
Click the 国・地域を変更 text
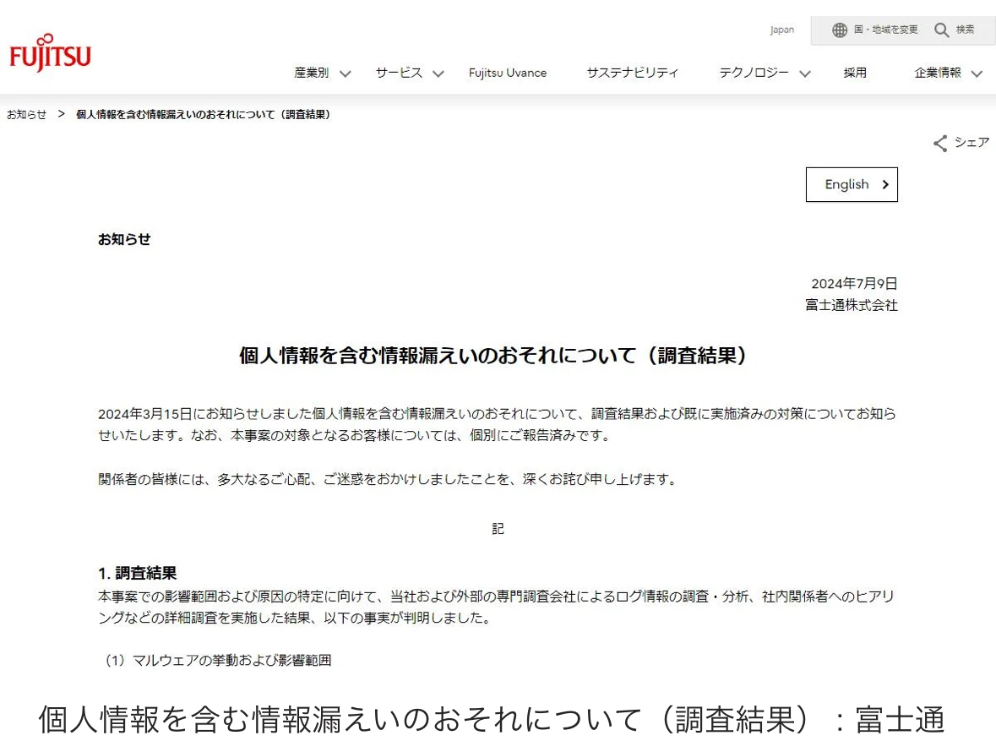885,30
